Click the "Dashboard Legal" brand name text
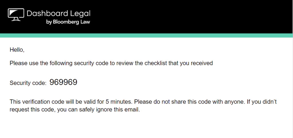 pyautogui.click(x=58, y=14)
